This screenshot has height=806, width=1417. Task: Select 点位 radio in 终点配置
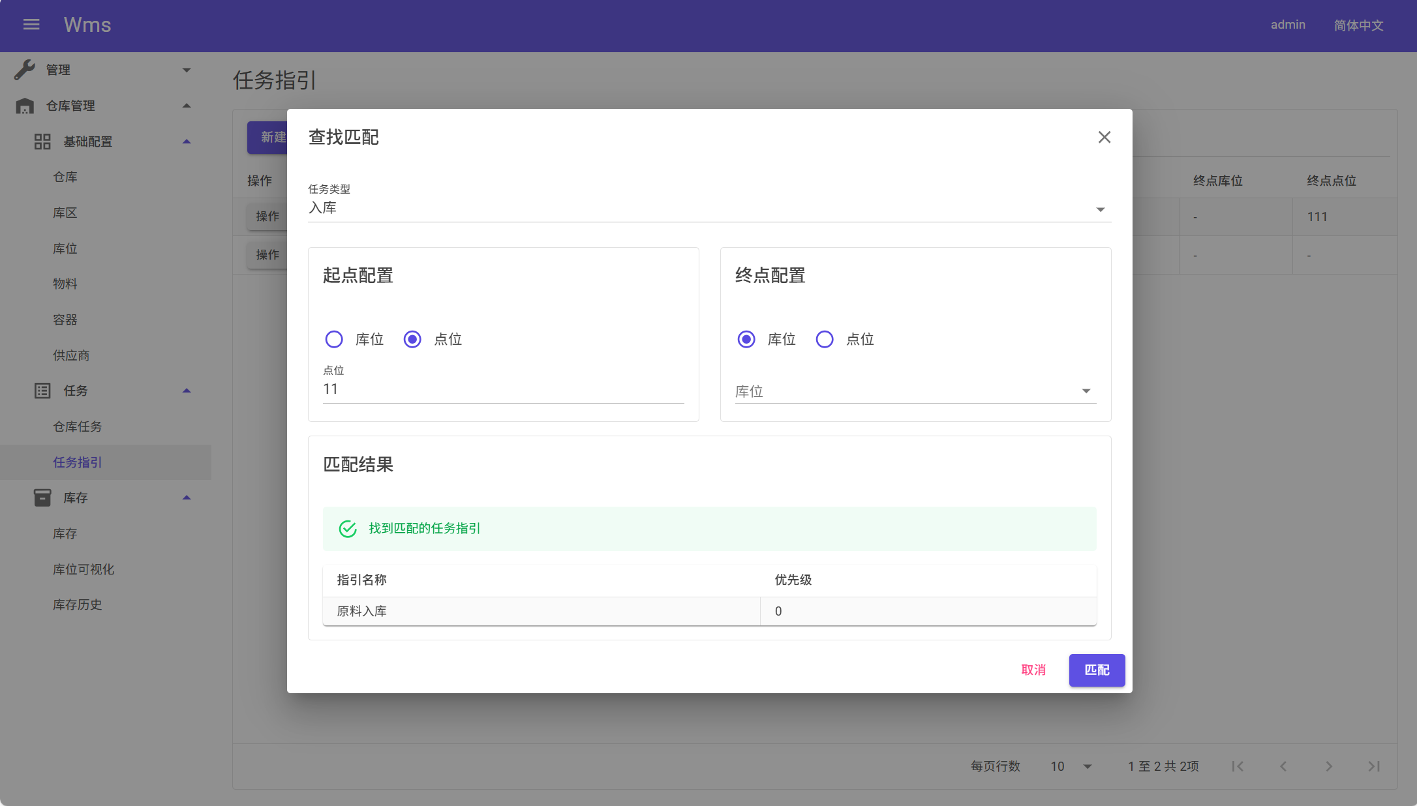pos(825,339)
